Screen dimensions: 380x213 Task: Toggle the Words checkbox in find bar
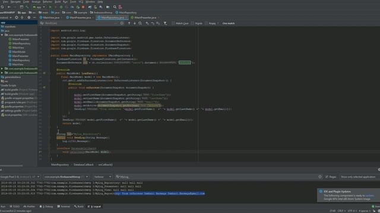192,23
